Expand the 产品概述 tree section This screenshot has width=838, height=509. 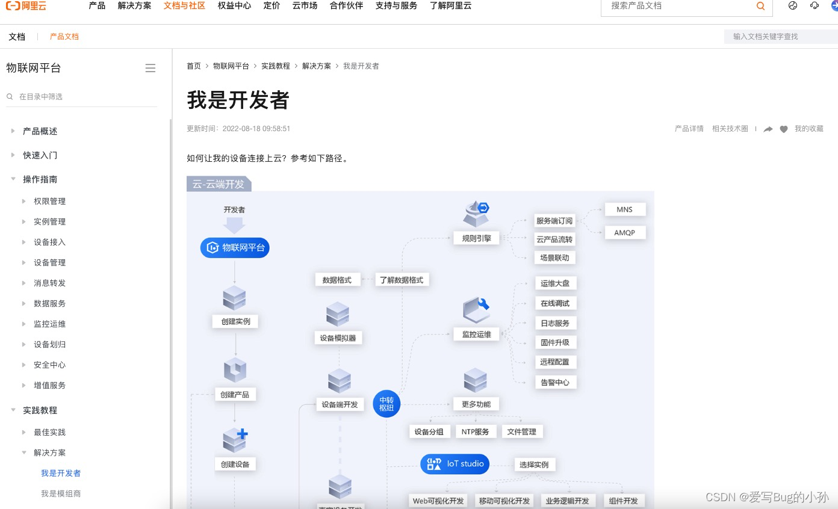[x=13, y=131]
